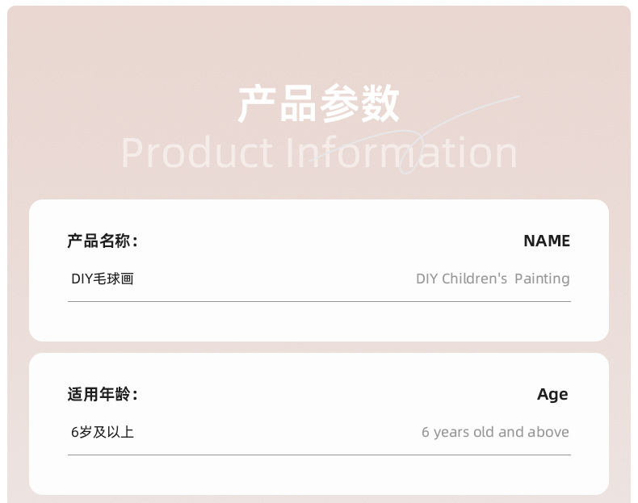Click the 产品名称 label
Image resolution: width=638 pixels, height=503 pixels.
pyautogui.click(x=103, y=241)
